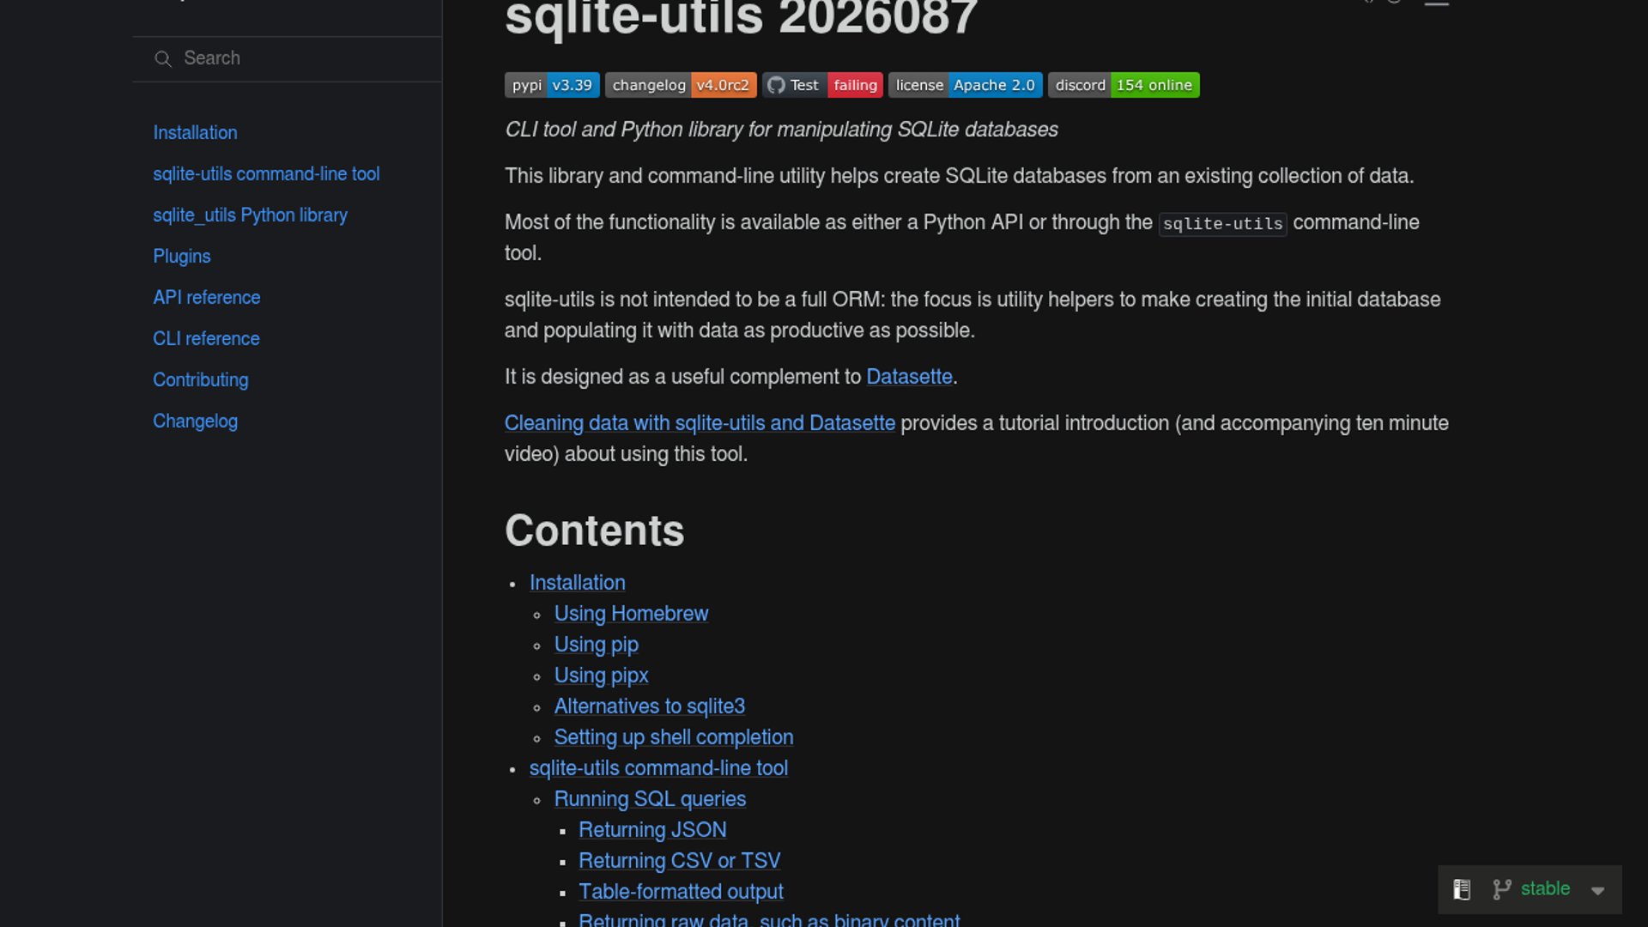Open the Using pipx link
Screen dimensions: 1648x927
point(601,676)
